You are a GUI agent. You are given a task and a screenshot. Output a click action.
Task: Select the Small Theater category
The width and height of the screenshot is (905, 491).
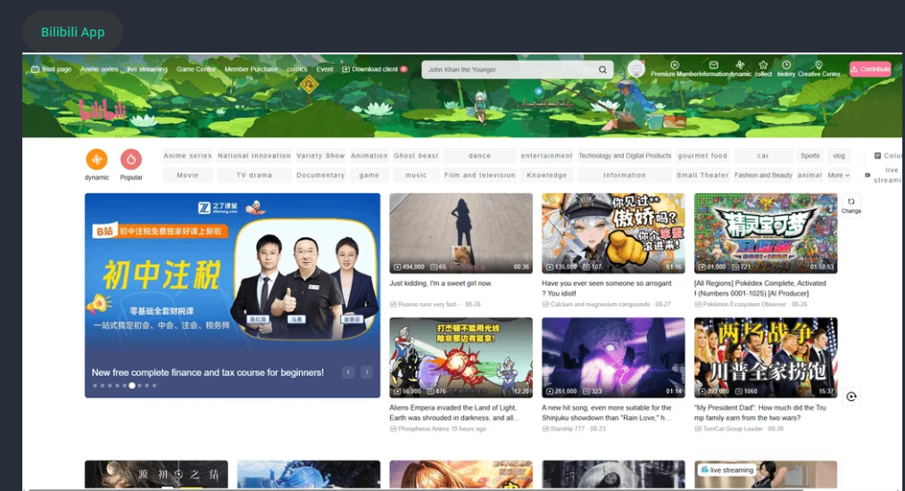pos(702,176)
